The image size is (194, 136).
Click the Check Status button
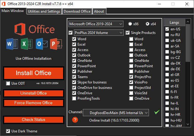tap(34, 120)
